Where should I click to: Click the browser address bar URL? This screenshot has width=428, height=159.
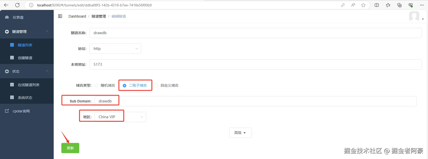click(94, 5)
